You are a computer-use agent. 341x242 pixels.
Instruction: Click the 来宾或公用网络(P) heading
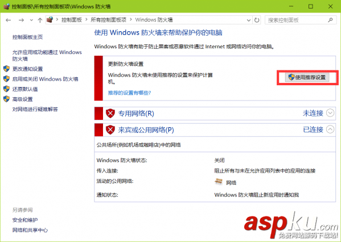tap(146, 130)
